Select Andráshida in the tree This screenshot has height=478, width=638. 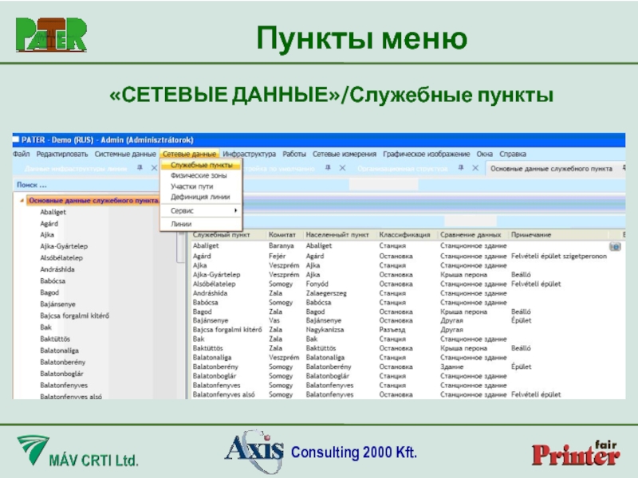coord(57,269)
